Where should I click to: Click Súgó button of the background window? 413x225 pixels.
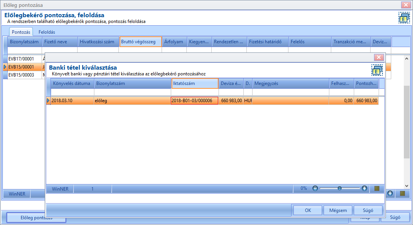coord(395,217)
